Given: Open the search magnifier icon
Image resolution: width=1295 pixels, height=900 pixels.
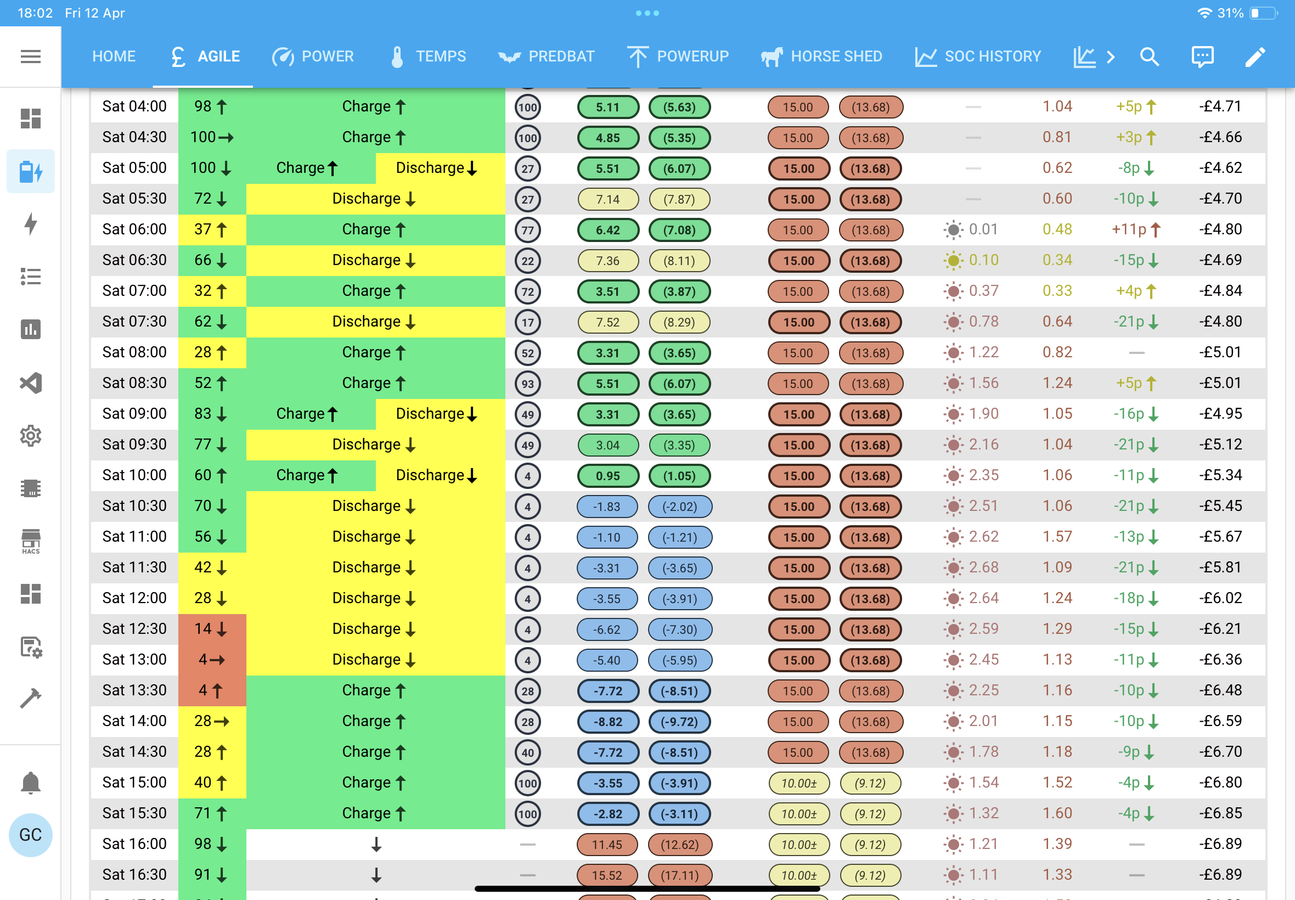Looking at the screenshot, I should (1149, 57).
